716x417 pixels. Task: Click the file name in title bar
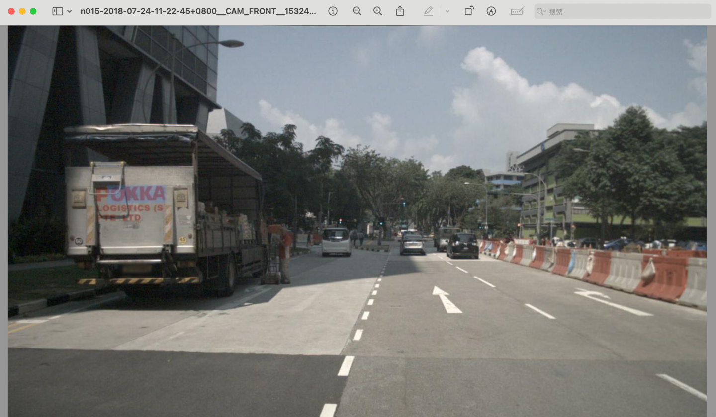(x=198, y=11)
